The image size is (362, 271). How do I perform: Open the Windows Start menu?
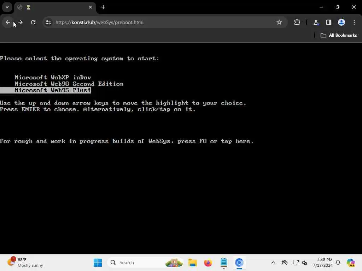pyautogui.click(x=98, y=263)
